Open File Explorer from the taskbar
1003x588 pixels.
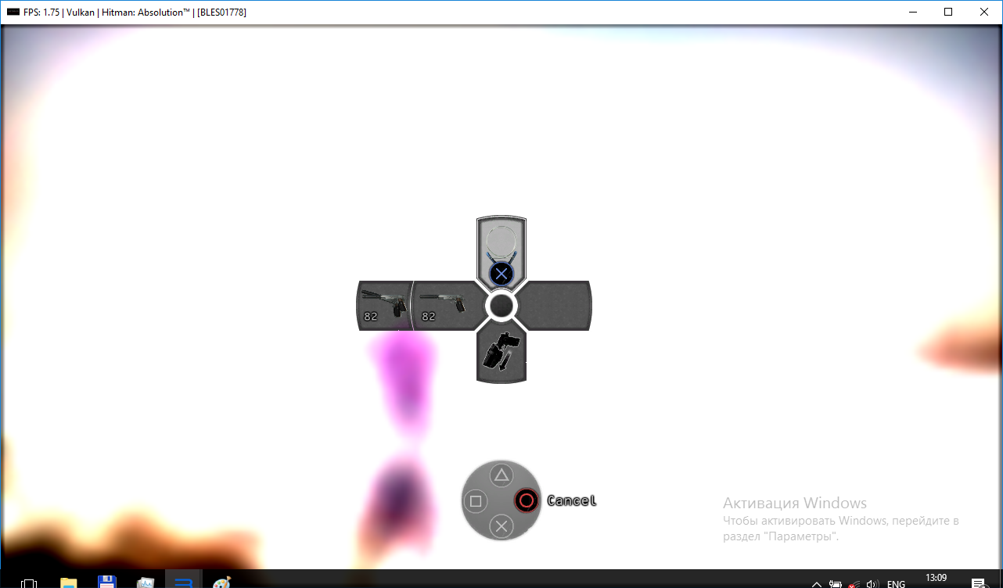click(x=69, y=583)
